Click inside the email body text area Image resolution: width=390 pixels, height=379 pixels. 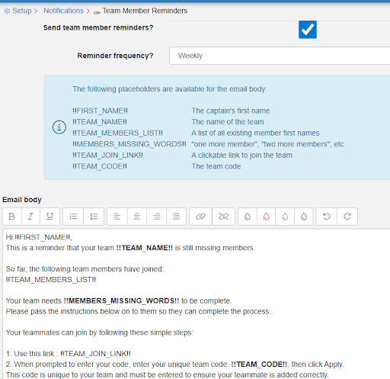coord(197,304)
